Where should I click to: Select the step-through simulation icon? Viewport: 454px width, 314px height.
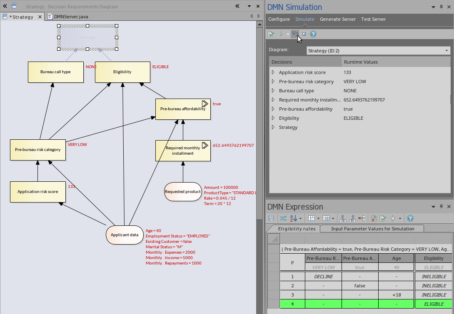(x=295, y=34)
